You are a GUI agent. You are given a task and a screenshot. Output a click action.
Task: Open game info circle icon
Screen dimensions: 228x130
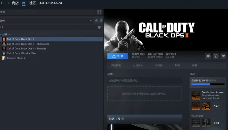(215, 56)
